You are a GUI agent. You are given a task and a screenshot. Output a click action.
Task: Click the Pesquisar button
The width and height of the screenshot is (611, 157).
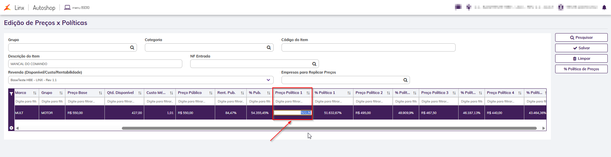tap(581, 37)
